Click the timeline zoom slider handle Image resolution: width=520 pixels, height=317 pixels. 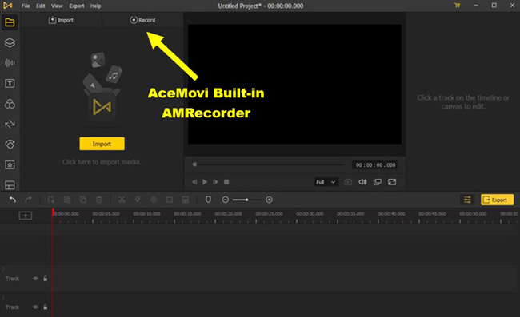coord(247,200)
